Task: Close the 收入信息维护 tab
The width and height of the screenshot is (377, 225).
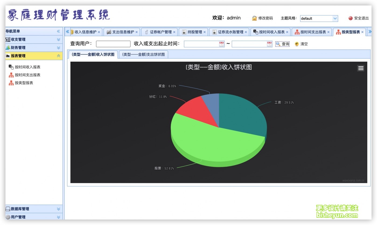Action: (99, 32)
